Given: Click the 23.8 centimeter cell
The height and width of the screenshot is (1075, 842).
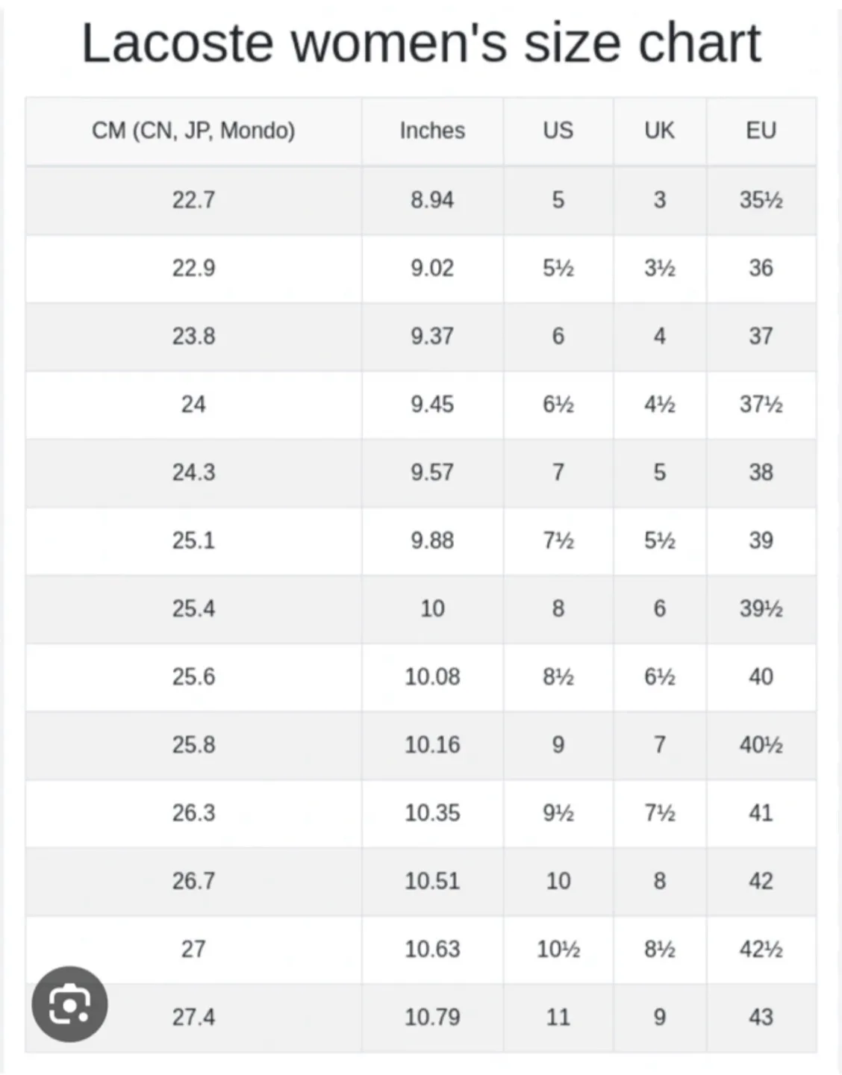Looking at the screenshot, I should click(193, 336).
